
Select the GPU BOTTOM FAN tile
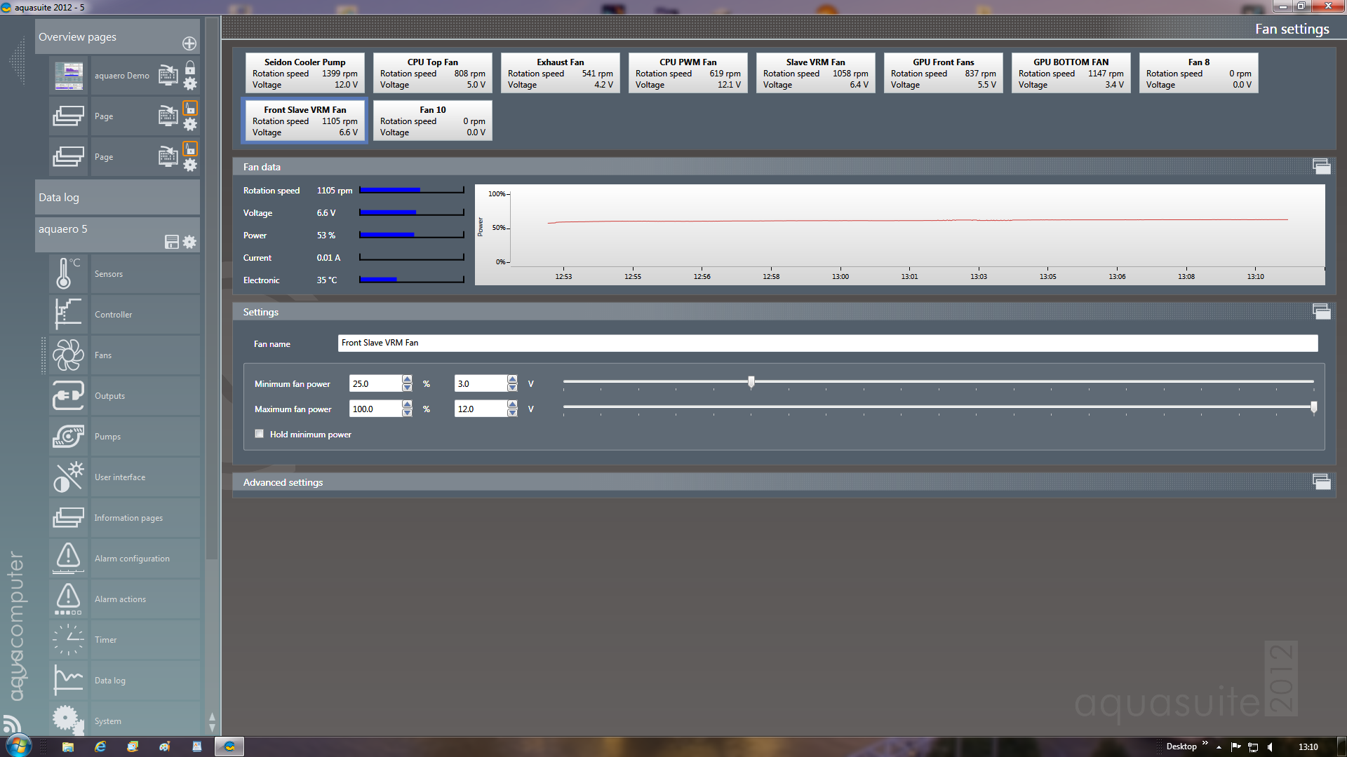(x=1071, y=73)
